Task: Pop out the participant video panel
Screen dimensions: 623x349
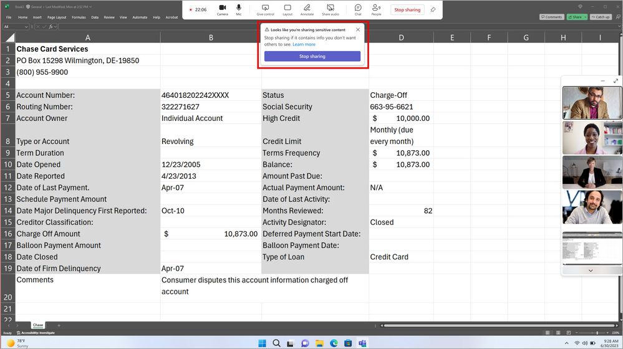Action: coord(616,81)
